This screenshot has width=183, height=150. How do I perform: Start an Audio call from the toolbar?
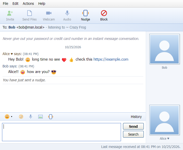[x=67, y=16]
